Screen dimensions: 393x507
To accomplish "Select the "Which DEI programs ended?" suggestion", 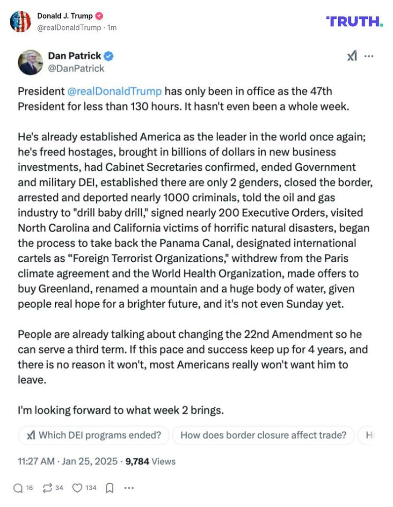I will tap(93, 435).
